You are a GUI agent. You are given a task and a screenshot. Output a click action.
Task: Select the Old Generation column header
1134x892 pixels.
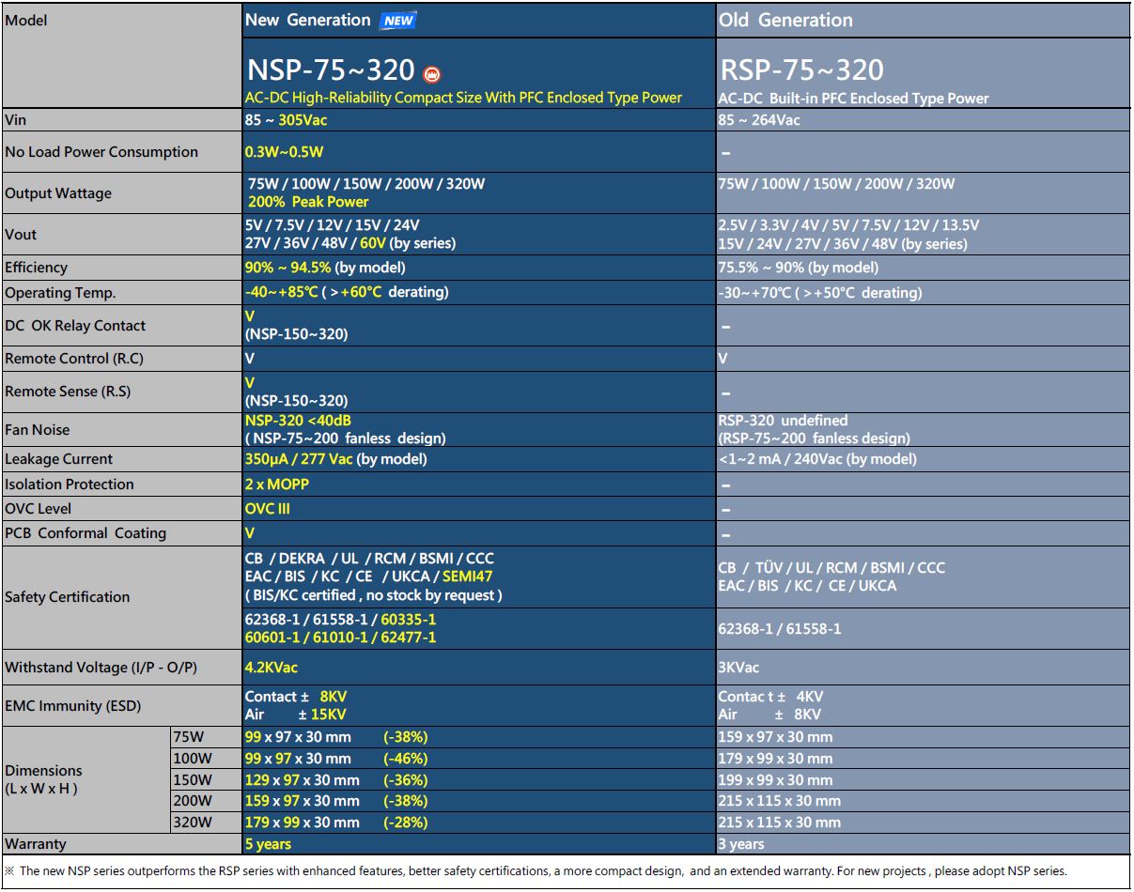click(785, 20)
